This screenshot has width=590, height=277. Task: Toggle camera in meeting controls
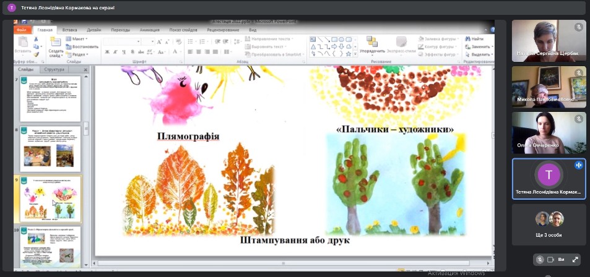pyautogui.click(x=549, y=260)
